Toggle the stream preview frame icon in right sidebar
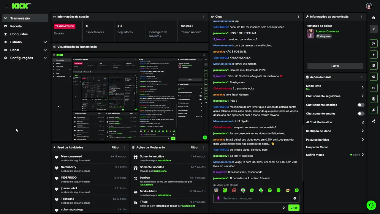This screenshot has width=380, height=214. click(373, 43)
